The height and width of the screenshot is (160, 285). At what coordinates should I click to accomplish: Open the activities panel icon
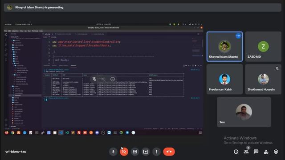(x=266, y=152)
